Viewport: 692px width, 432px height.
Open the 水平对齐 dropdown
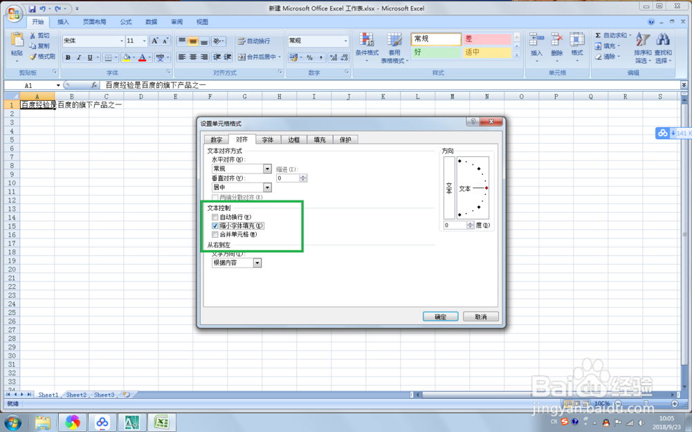tap(268, 169)
